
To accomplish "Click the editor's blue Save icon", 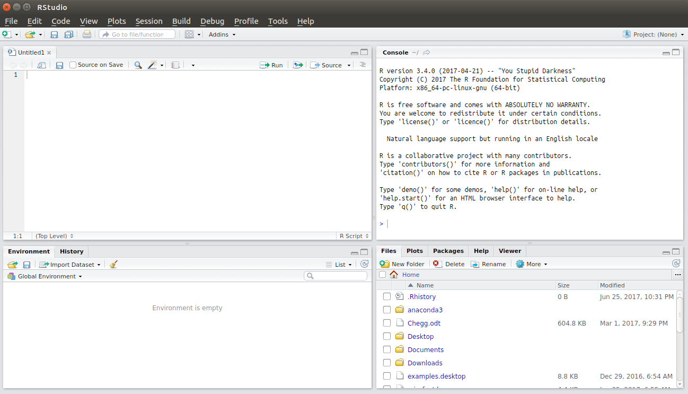I will pos(59,65).
